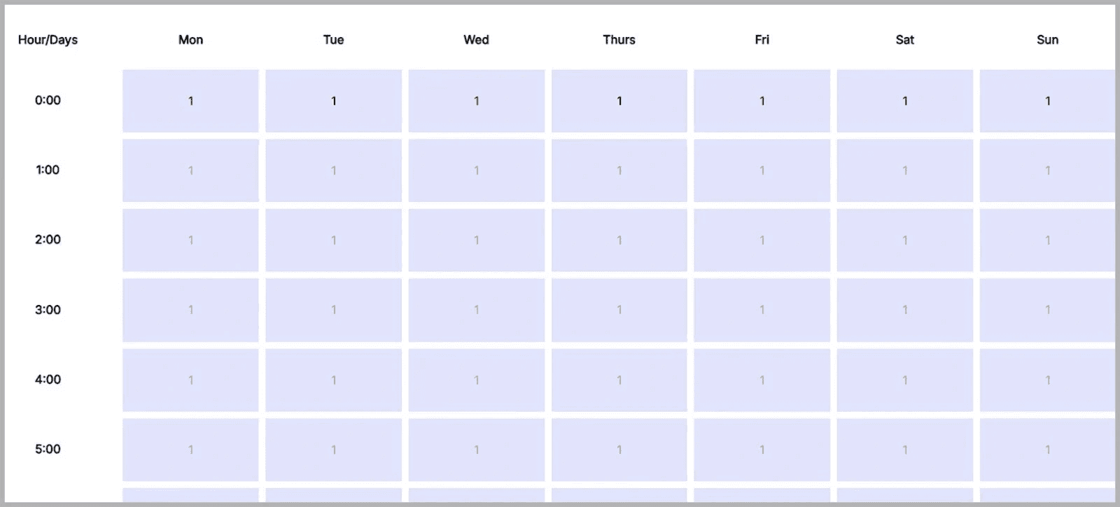
Task: Click the 3:00 row label
Action: (x=47, y=310)
